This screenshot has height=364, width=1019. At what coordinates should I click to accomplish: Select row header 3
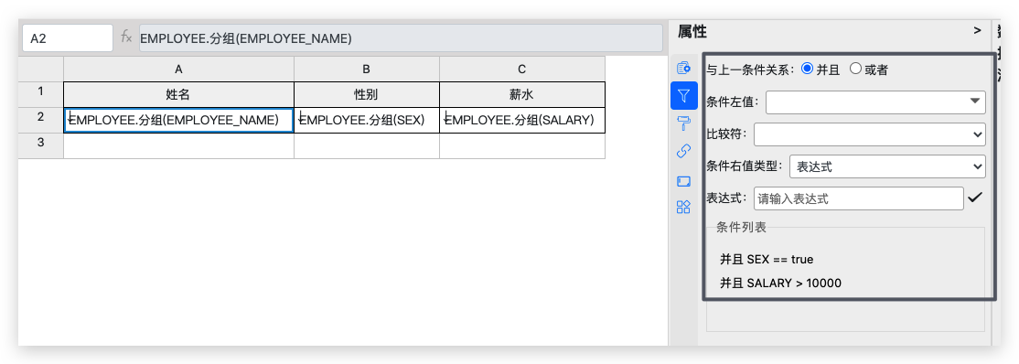pyautogui.click(x=40, y=145)
